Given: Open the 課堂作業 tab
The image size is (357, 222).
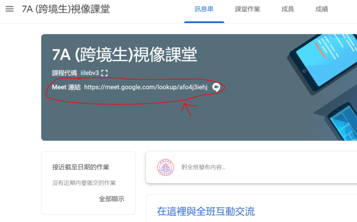Looking at the screenshot, I should pyautogui.click(x=247, y=9).
